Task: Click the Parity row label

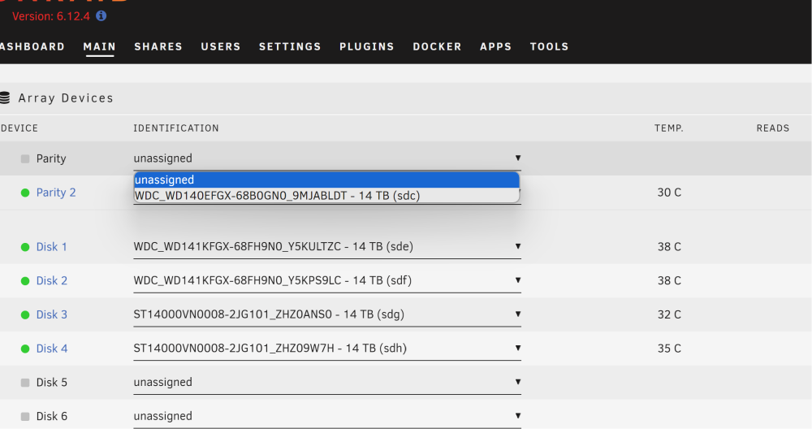Action: (51, 158)
